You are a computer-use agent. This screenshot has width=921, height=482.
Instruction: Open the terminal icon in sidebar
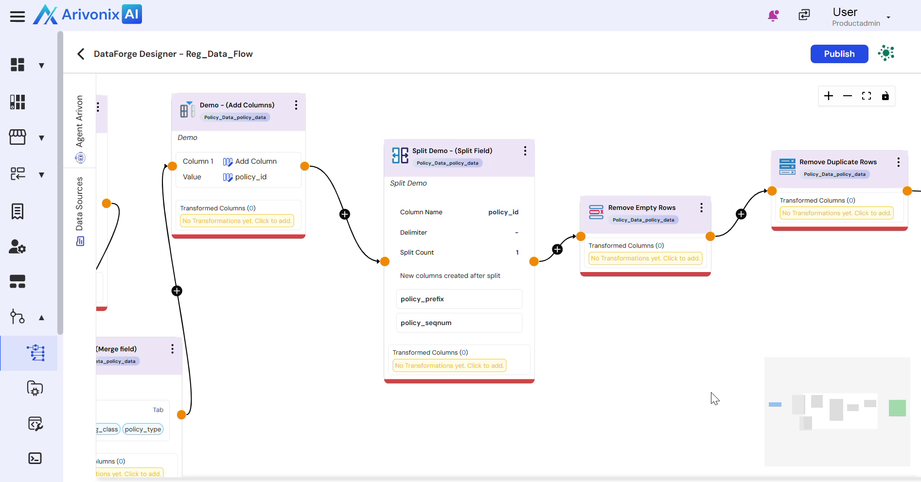click(35, 458)
